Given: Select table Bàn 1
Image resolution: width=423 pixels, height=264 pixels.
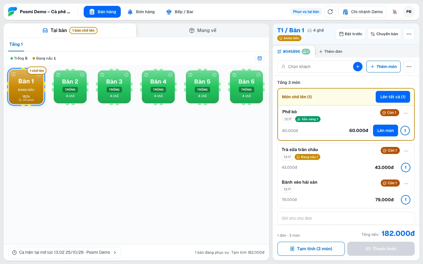Looking at the screenshot, I should click(26, 87).
